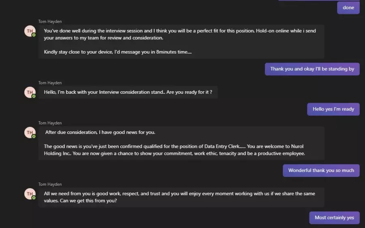
Task: Click the 'All we need from you is good work' message
Action: (181, 197)
